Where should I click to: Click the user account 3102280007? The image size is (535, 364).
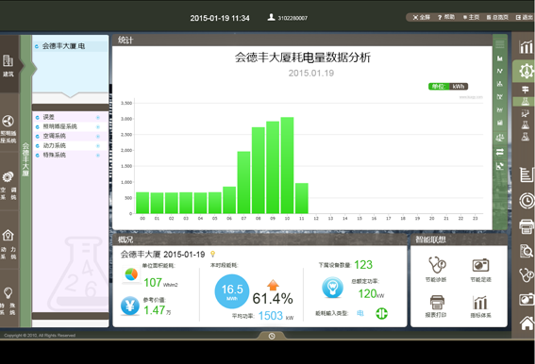point(288,17)
